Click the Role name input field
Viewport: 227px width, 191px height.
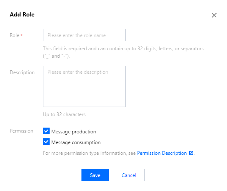(84, 35)
